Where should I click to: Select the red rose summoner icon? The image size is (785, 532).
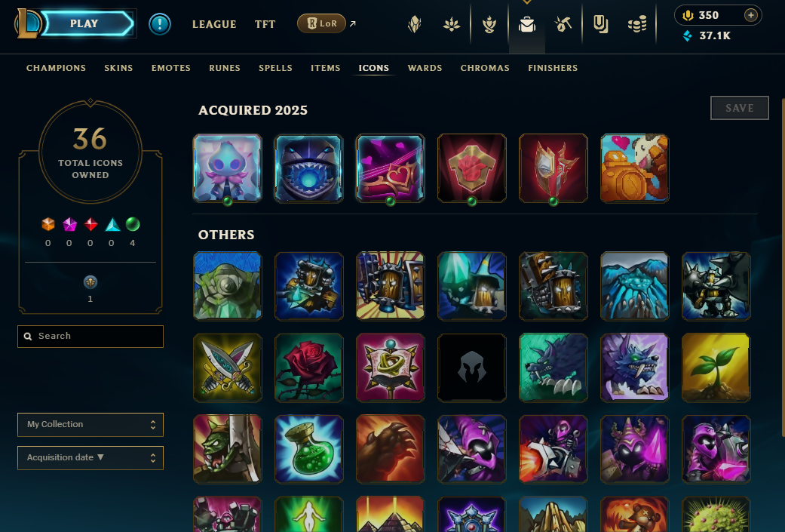[x=309, y=367]
